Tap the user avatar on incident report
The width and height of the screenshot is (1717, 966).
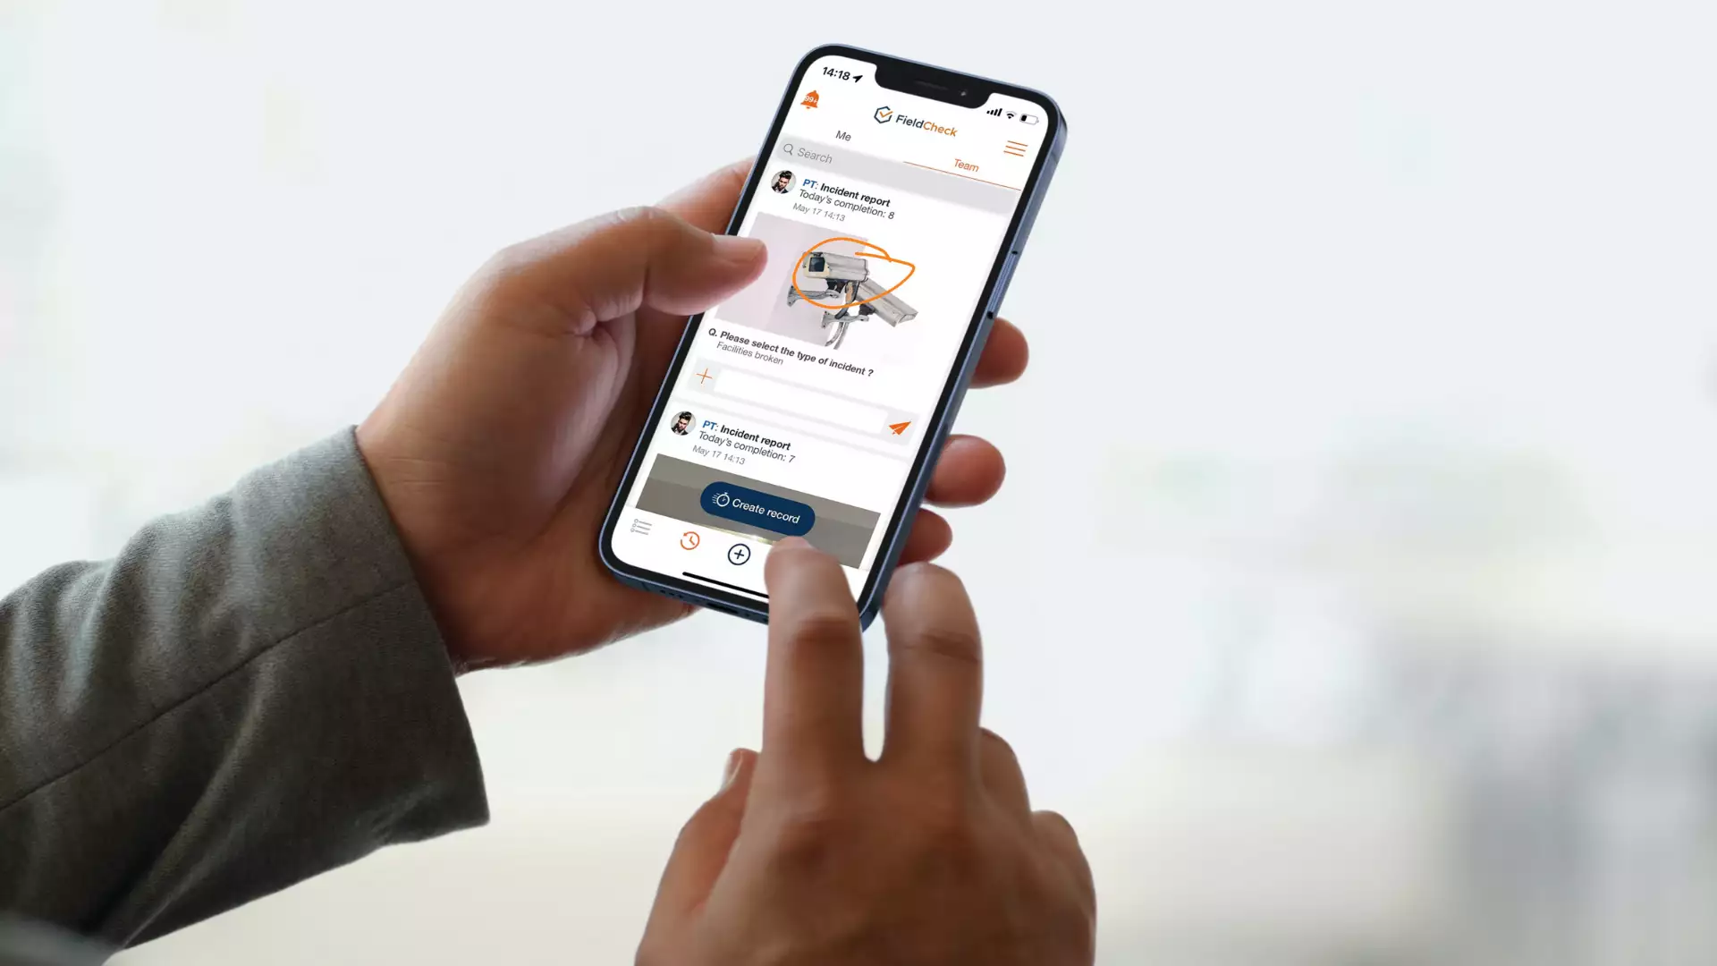784,184
